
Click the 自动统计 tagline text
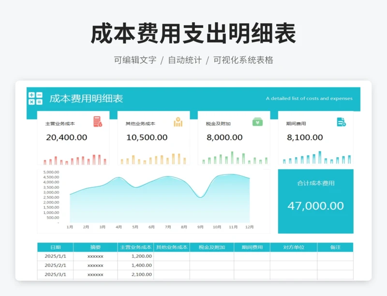point(185,60)
